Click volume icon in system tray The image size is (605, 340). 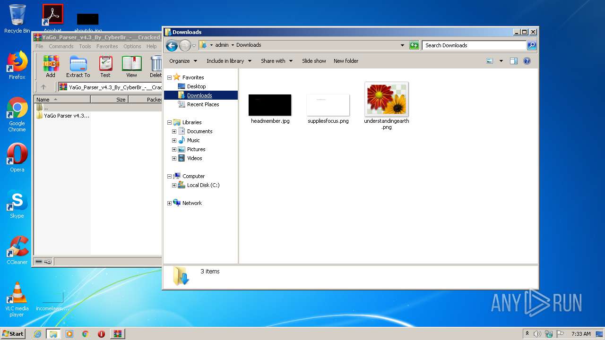(537, 334)
